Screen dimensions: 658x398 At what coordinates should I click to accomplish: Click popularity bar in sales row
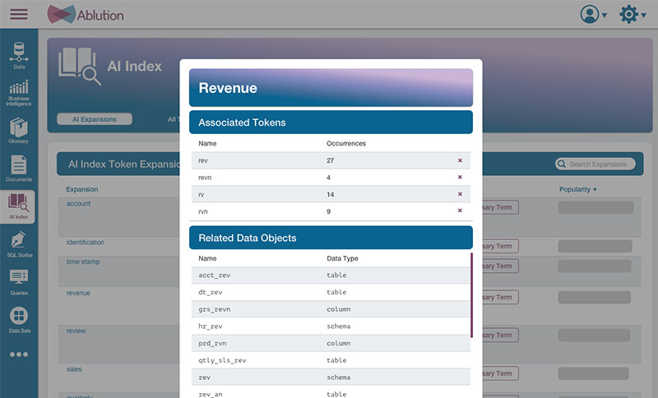[593, 373]
